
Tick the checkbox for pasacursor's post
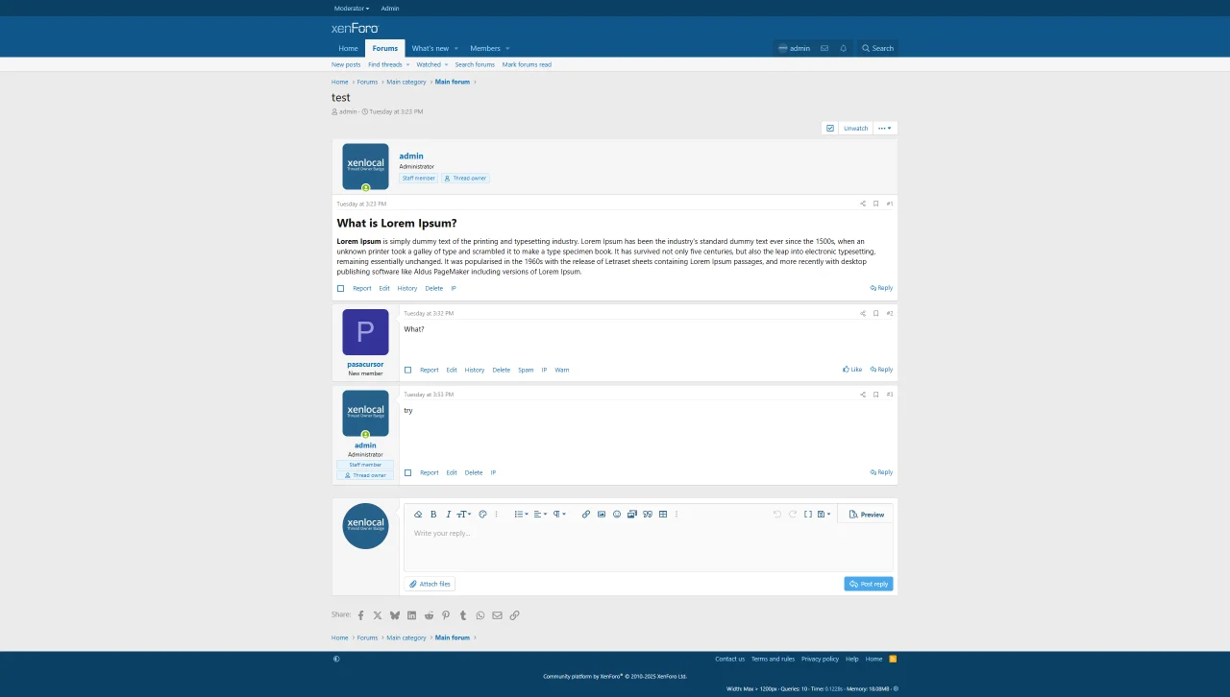pos(407,370)
